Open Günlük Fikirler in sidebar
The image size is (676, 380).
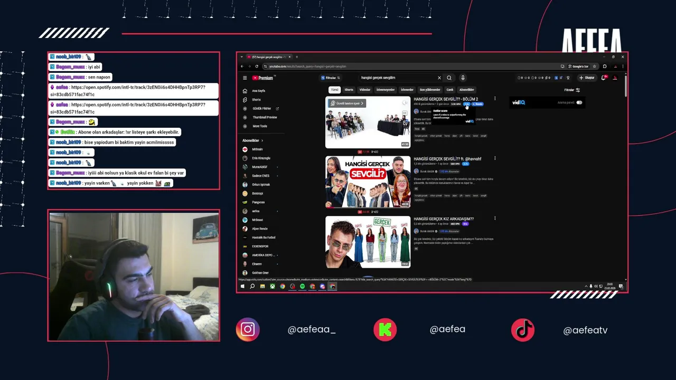(x=261, y=109)
